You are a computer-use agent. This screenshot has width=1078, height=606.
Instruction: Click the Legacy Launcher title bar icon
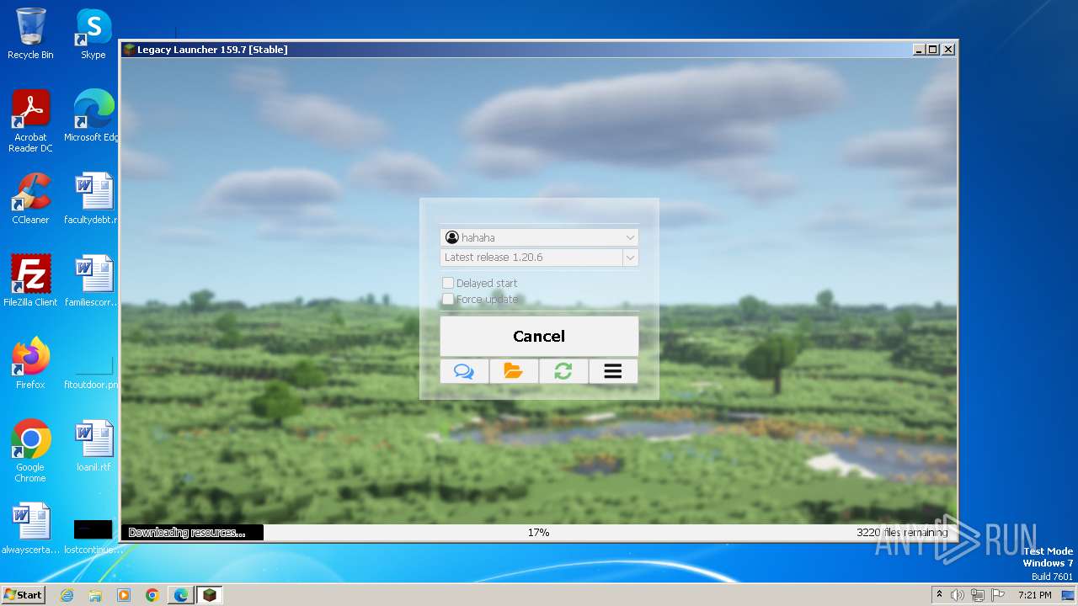tap(129, 50)
